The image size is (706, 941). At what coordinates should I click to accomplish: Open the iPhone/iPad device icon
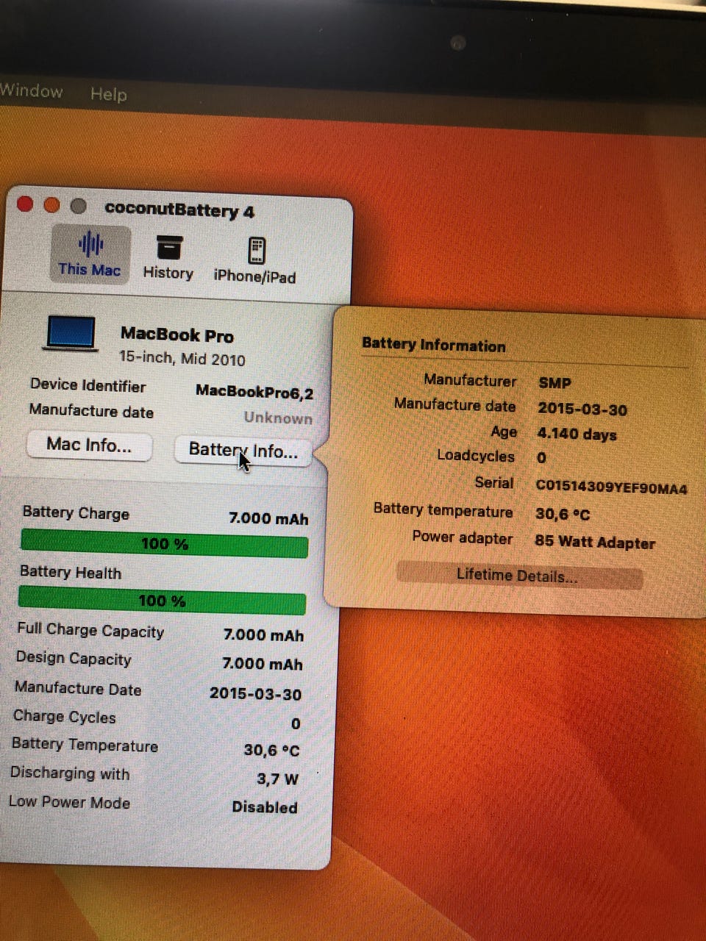coord(256,250)
